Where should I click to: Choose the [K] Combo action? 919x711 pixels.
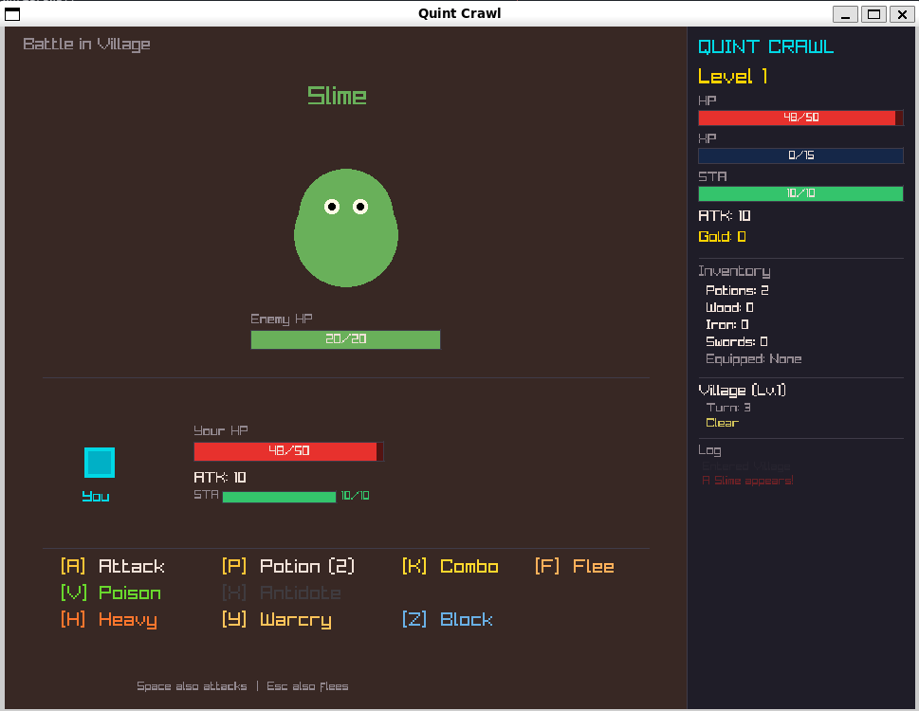click(450, 566)
